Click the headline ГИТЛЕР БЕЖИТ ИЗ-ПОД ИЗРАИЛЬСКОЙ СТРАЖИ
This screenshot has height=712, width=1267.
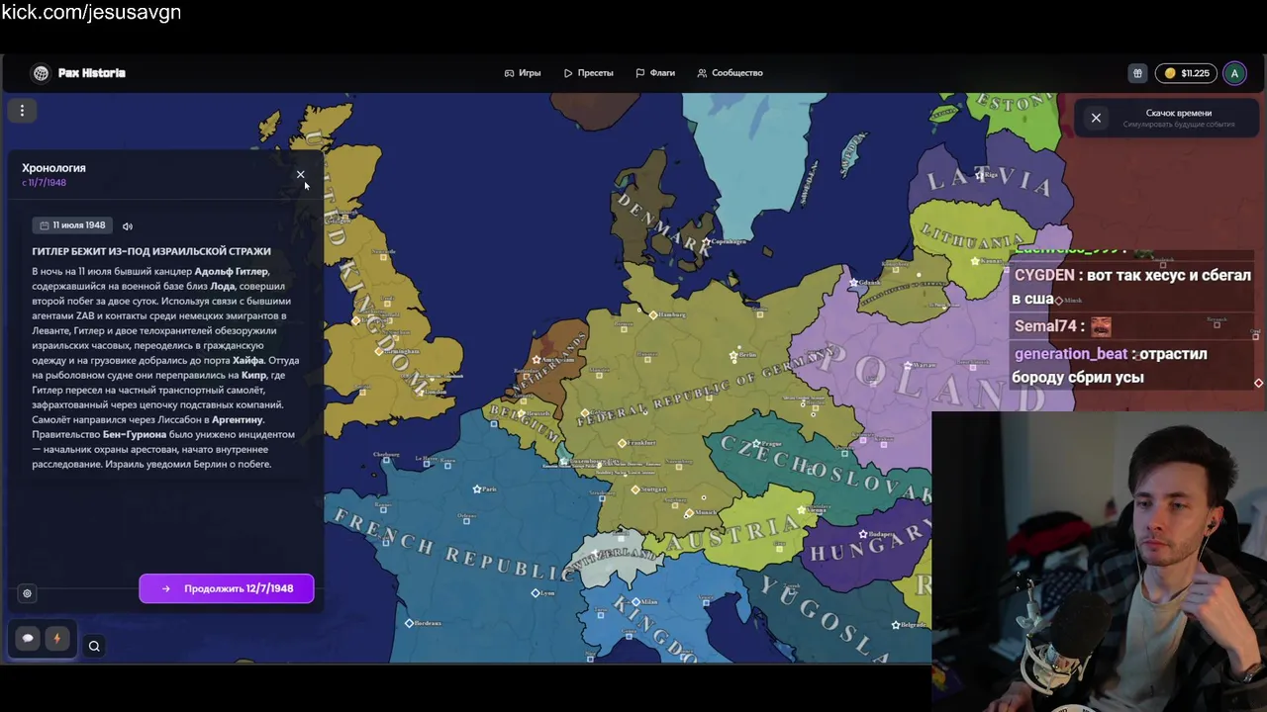pos(151,251)
